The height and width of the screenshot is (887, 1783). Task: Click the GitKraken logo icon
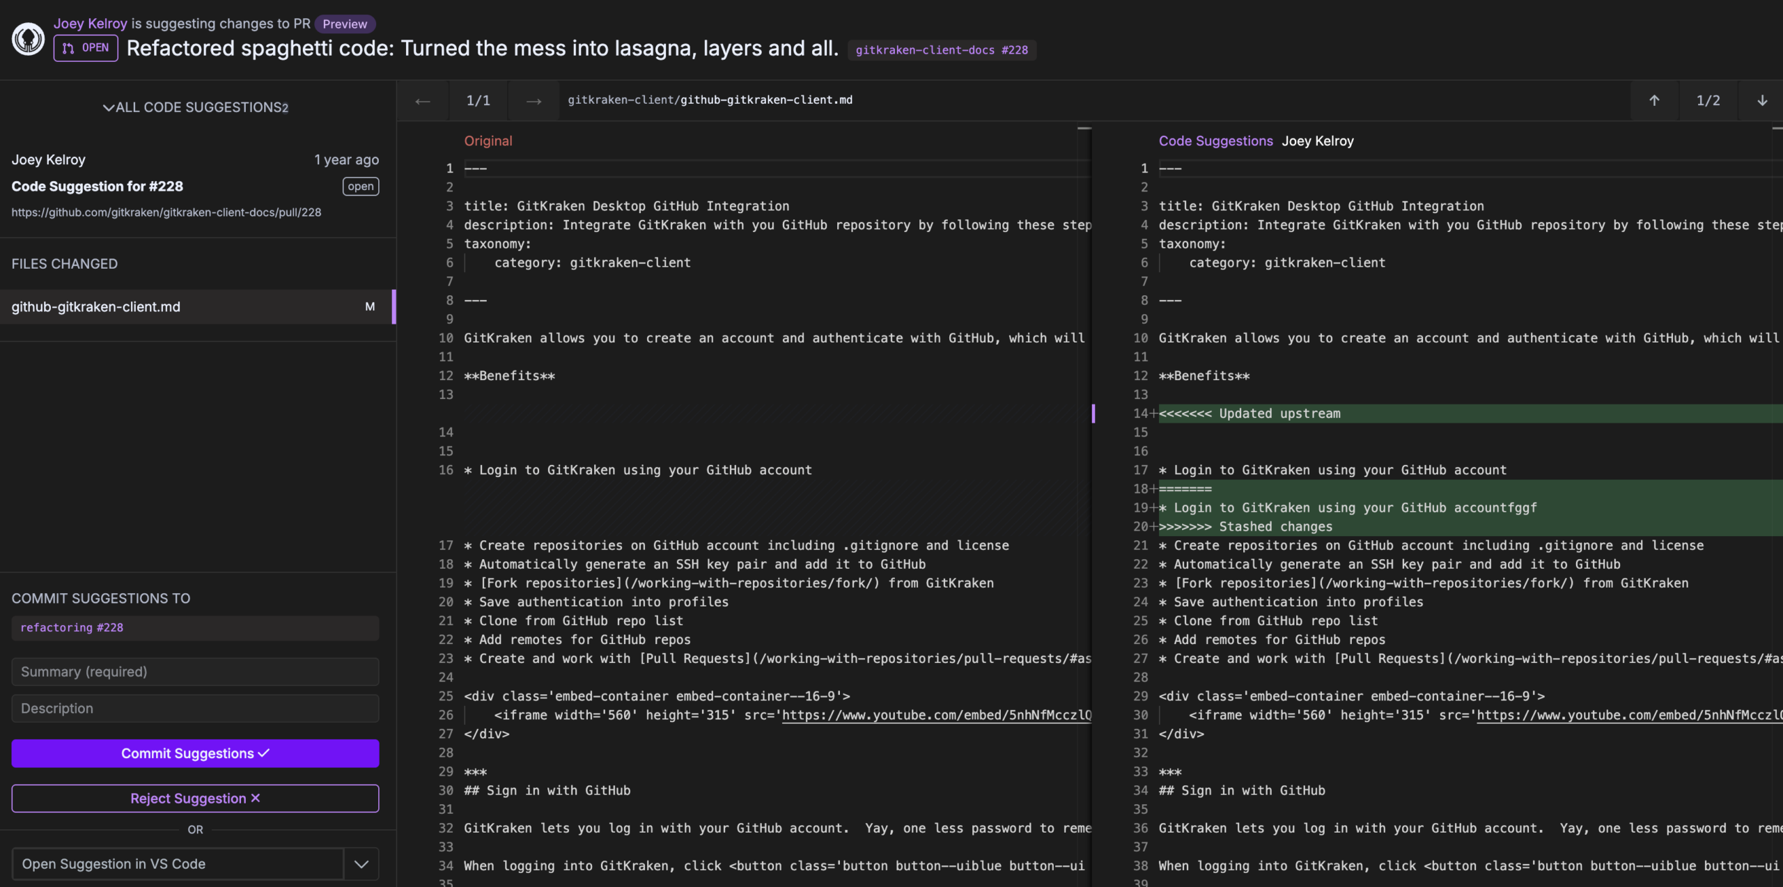(x=27, y=39)
